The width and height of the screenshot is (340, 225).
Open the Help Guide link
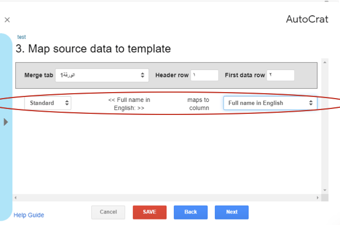[29, 215]
